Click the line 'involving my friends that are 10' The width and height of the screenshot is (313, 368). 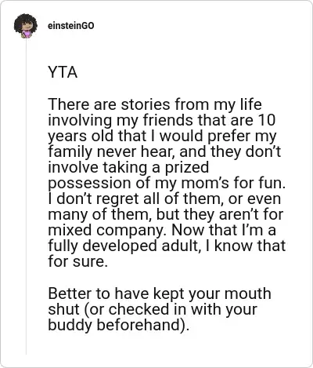(x=162, y=120)
